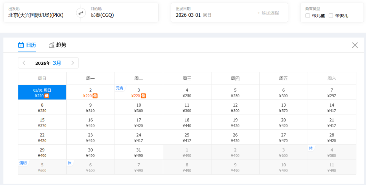Pick March 27 with ¥470 fare
The width and height of the screenshot is (366, 185).
pyautogui.click(x=284, y=137)
